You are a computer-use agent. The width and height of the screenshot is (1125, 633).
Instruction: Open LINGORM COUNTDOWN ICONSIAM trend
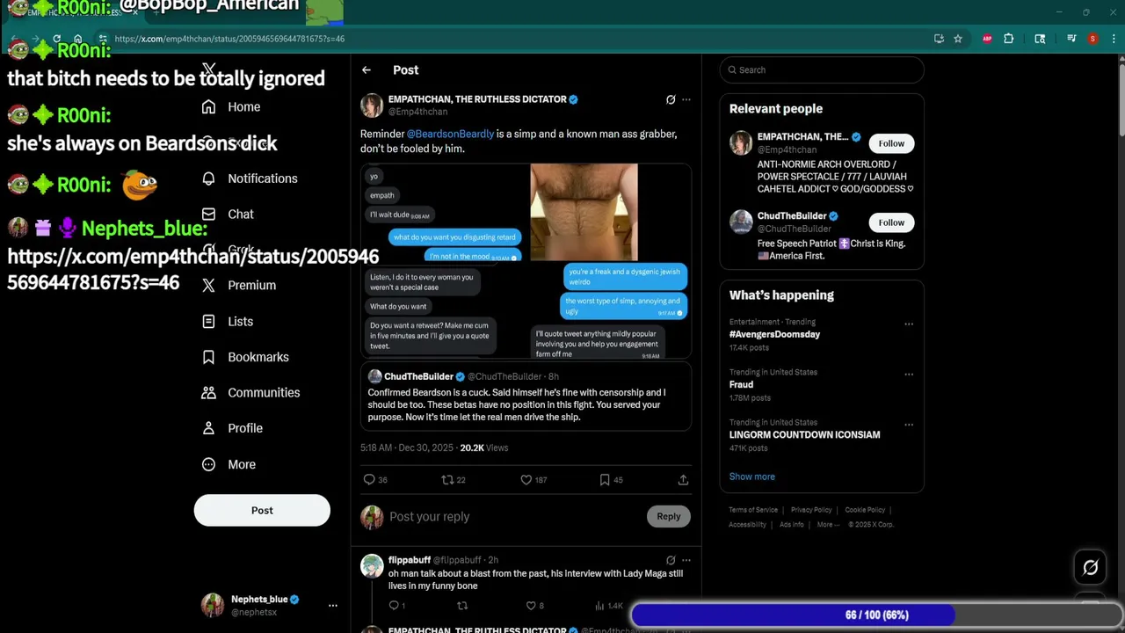[804, 435]
